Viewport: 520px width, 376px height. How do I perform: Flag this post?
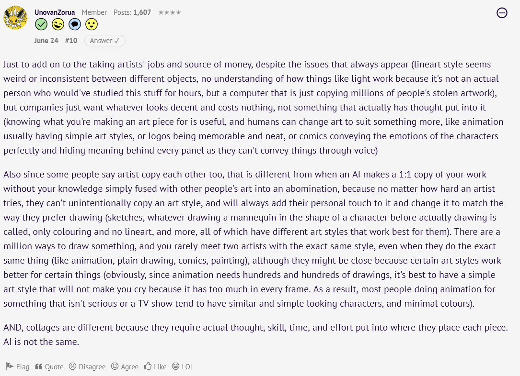18,366
